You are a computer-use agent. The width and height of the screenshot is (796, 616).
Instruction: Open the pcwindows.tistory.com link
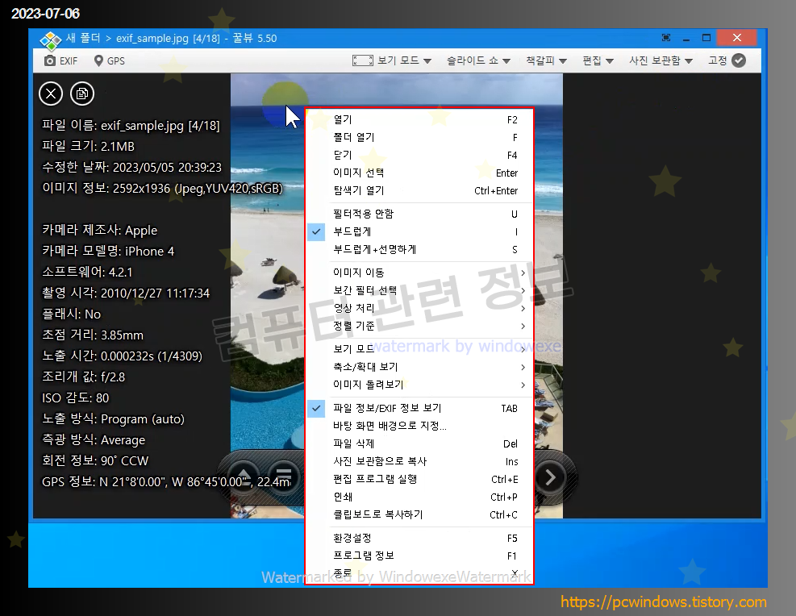pos(664,602)
